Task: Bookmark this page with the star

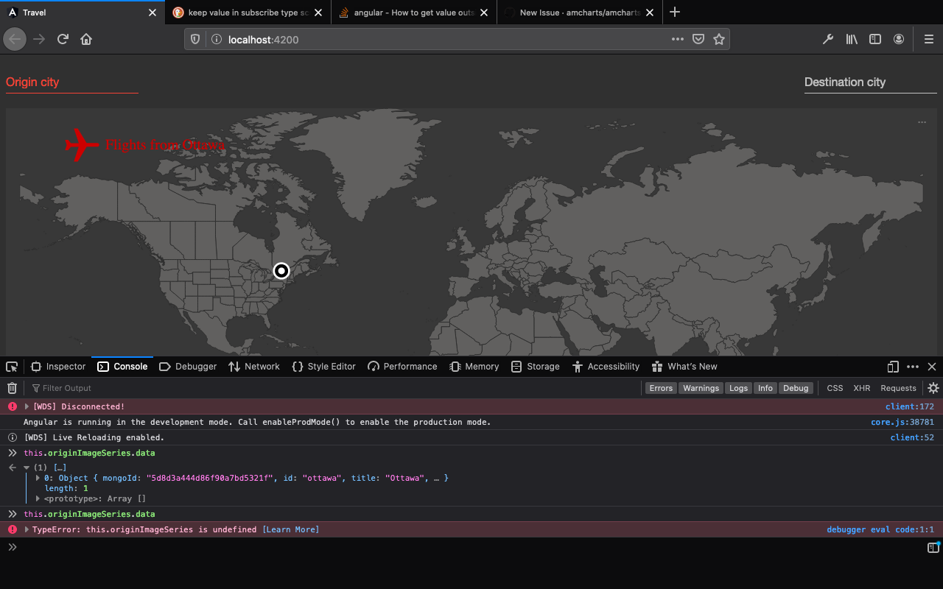Action: pos(719,39)
